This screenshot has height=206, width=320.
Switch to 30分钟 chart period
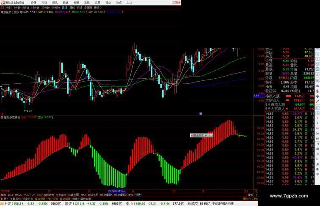pos(45,8)
